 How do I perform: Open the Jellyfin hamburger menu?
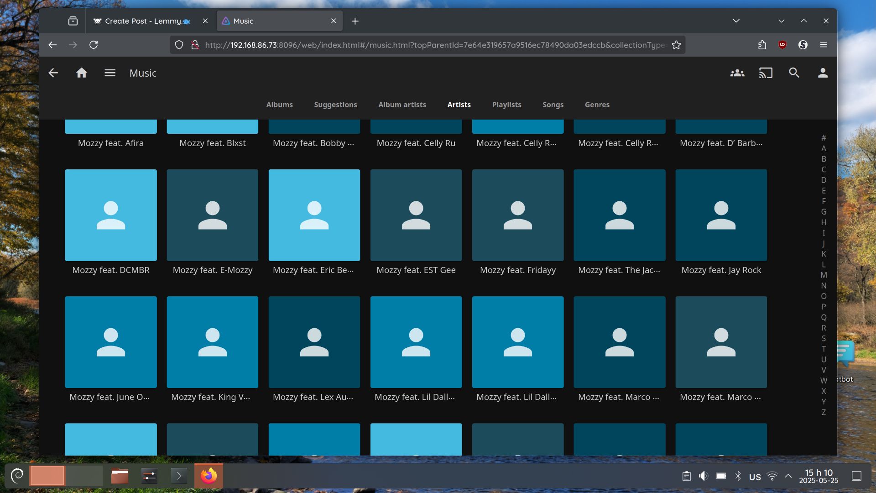pos(109,73)
